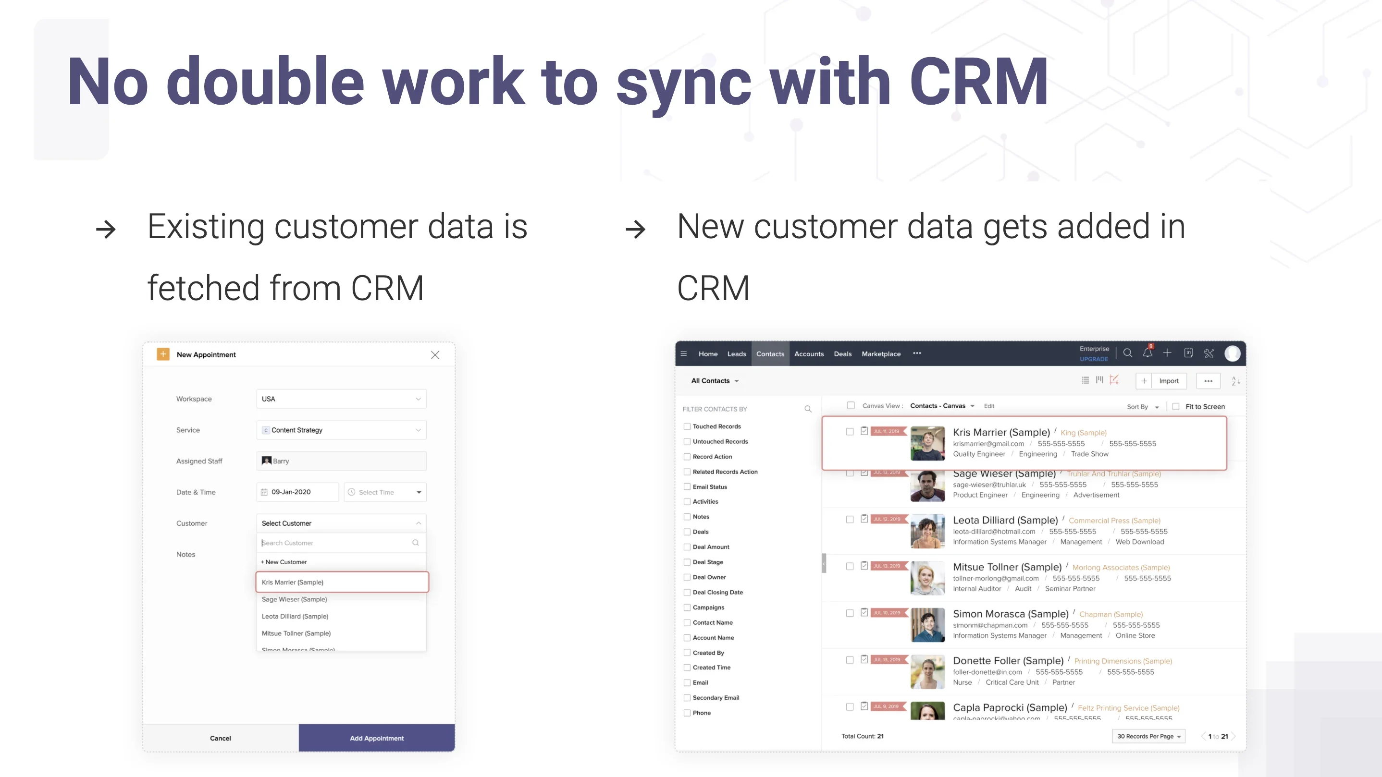Open the calendar icon in top bar

coord(1188,353)
